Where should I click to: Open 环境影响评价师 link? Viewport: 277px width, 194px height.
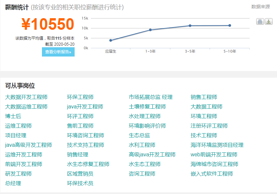tap(147, 126)
